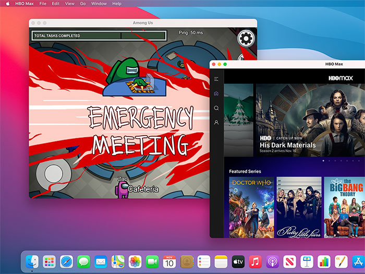Viewport: 365px width, 274px height.
Task: Open Apple TV app from the Dock
Action: [238, 262]
